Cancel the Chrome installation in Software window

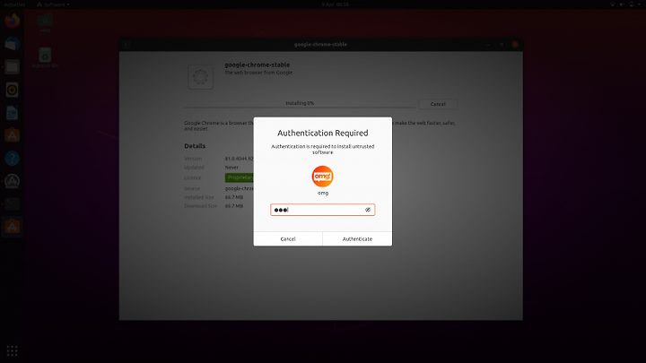(x=438, y=104)
